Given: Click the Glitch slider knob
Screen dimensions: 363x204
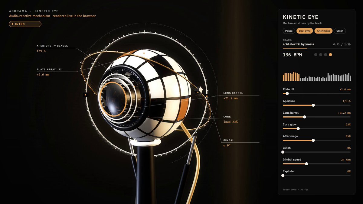Looking at the screenshot, I should pos(283,152).
